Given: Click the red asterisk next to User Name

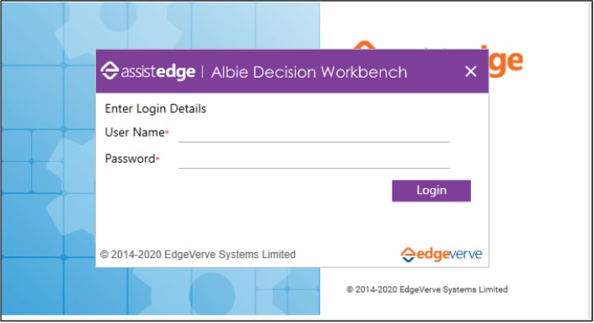Looking at the screenshot, I should point(167,132).
